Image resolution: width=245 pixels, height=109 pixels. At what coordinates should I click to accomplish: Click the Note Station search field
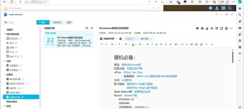pos(19,22)
